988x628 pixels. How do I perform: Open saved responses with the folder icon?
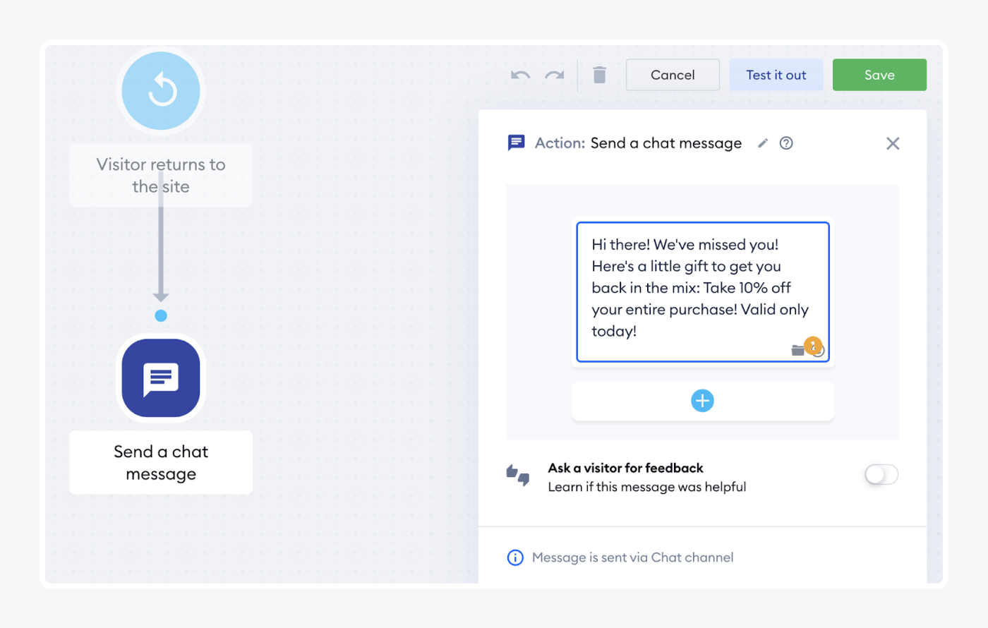coord(798,349)
